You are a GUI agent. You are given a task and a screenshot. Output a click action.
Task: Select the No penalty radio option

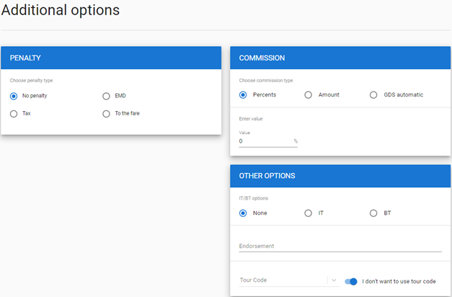(x=14, y=96)
